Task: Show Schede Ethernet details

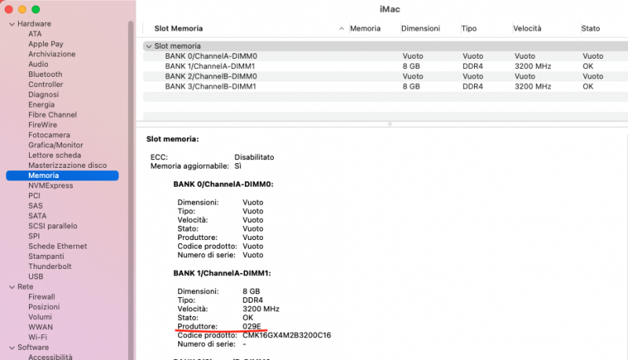Action: click(x=57, y=246)
